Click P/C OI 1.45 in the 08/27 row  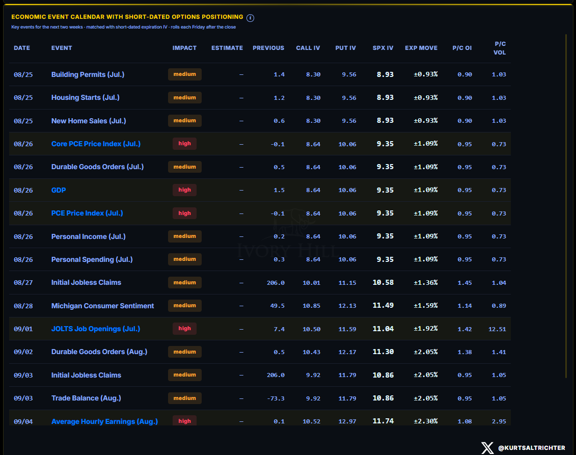pos(464,283)
